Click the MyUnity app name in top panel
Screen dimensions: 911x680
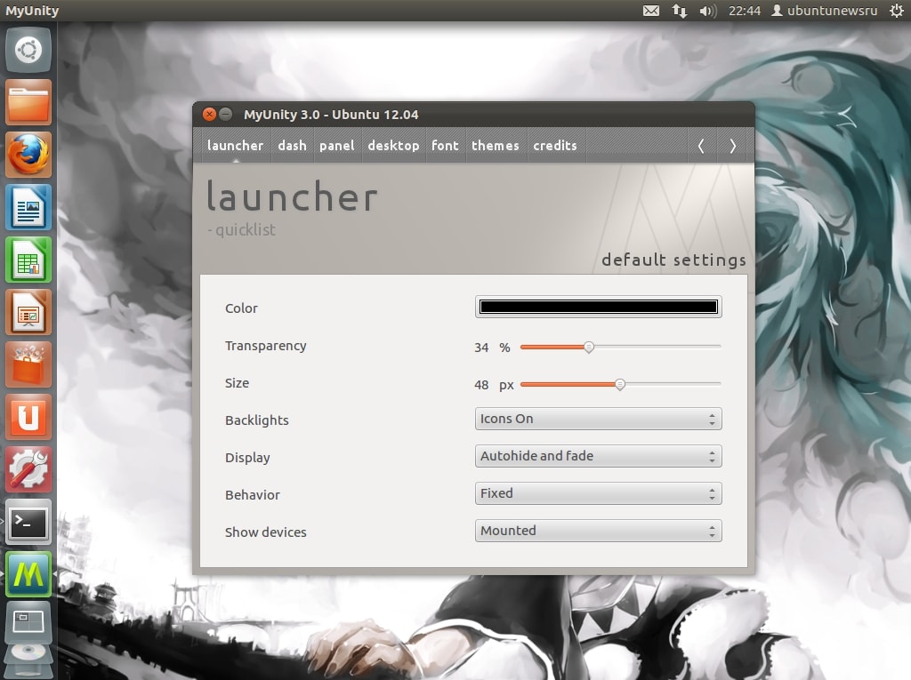[x=32, y=11]
